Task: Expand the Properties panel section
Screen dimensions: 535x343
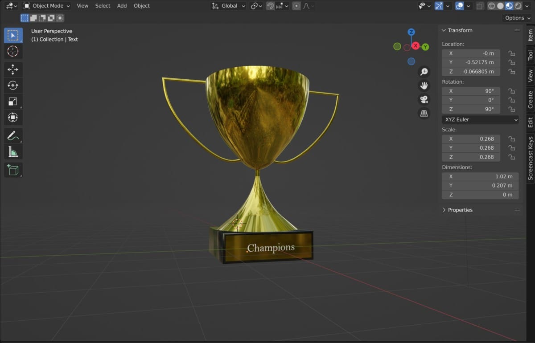Action: (460, 210)
